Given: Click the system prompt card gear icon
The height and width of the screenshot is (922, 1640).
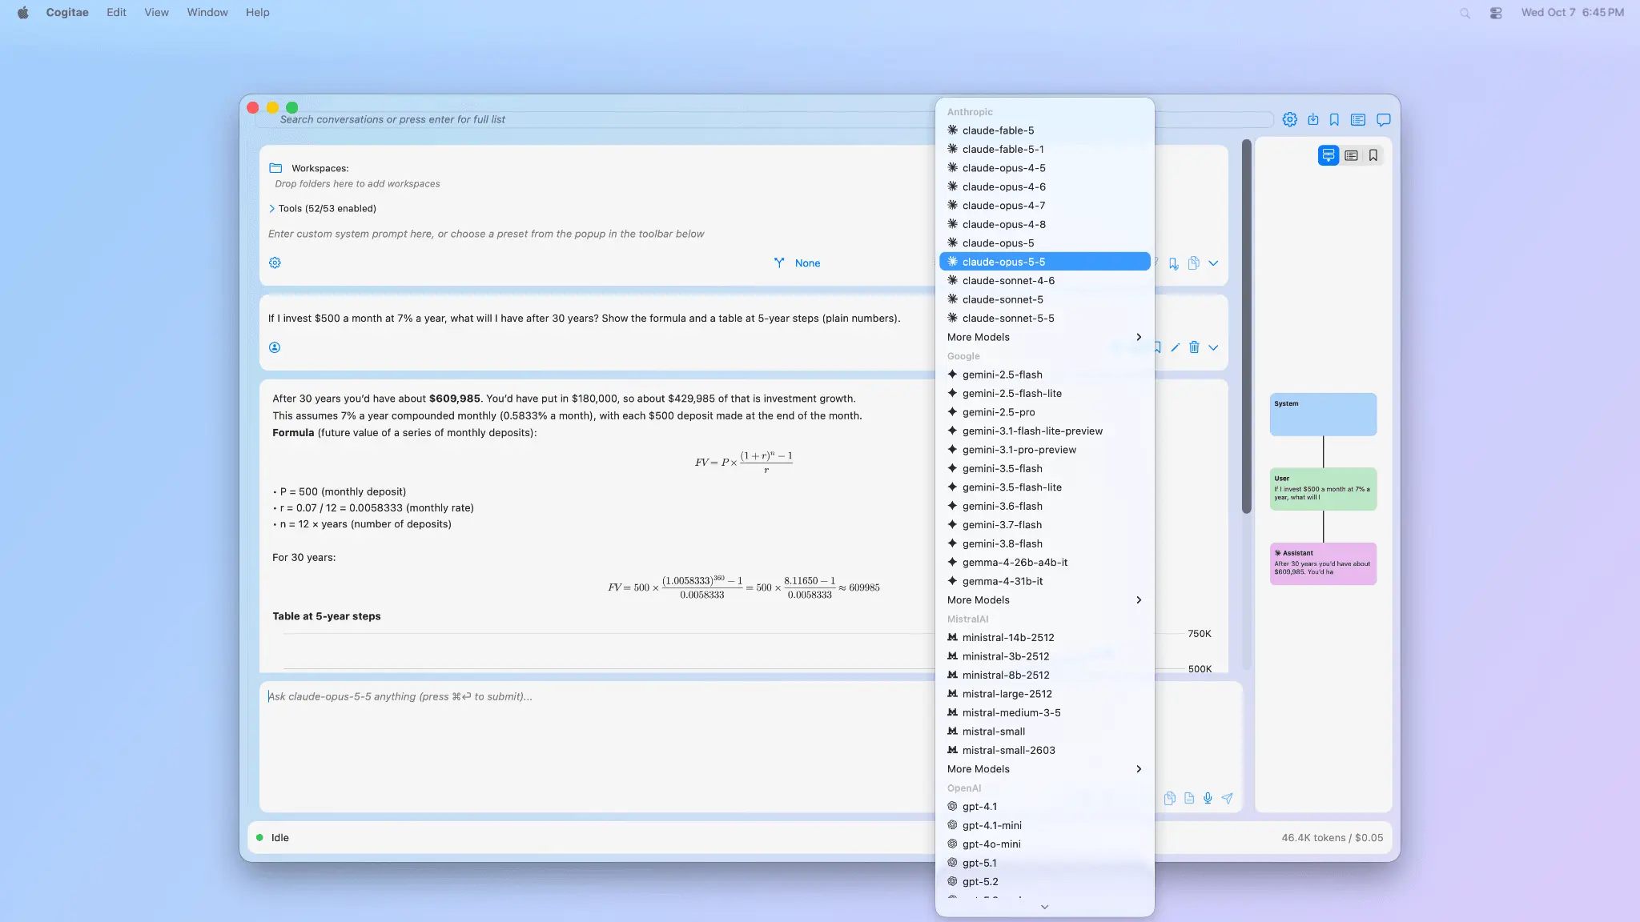Looking at the screenshot, I should pyautogui.click(x=275, y=263).
